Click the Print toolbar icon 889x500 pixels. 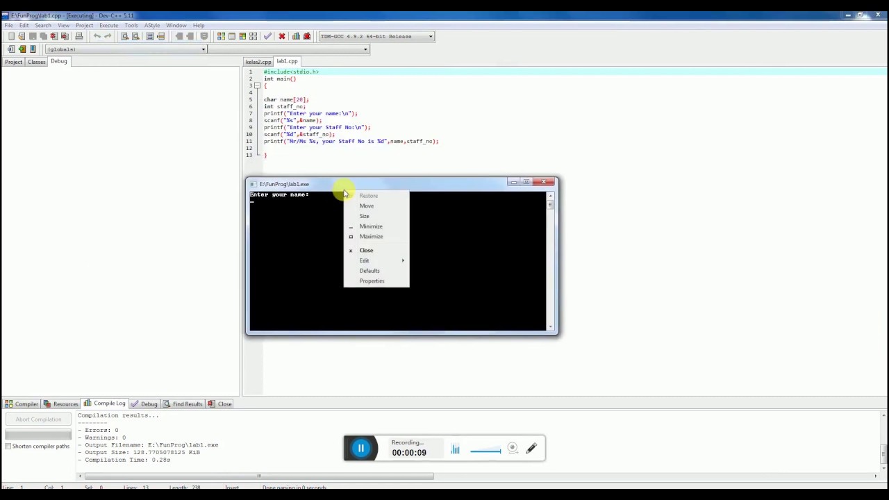79,36
